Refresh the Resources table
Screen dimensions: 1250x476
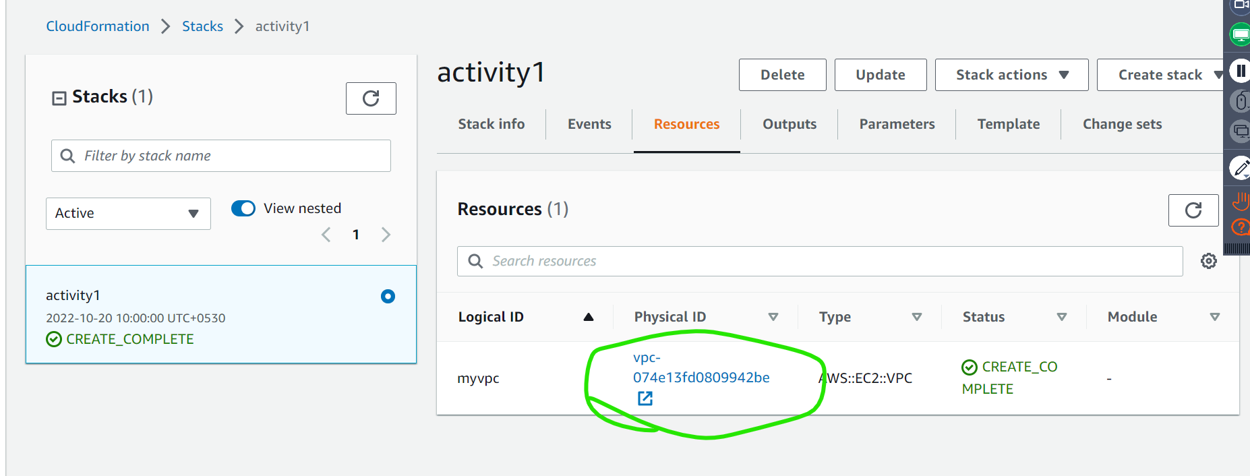tap(1193, 210)
